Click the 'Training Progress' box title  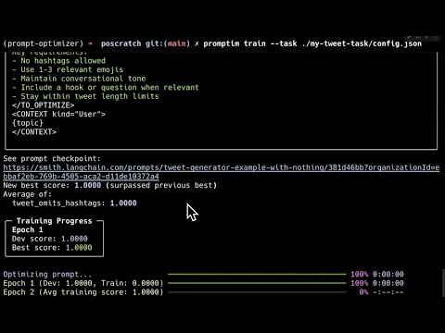pyautogui.click(x=55, y=221)
